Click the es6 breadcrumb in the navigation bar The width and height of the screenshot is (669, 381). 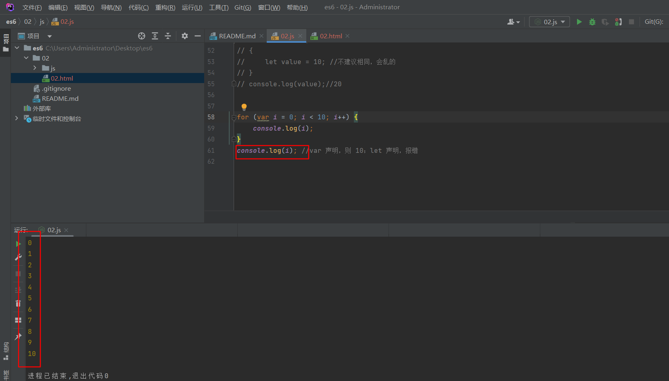click(11, 22)
